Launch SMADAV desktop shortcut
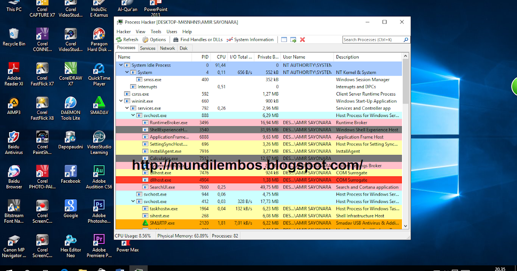Image resolution: width=517 pixels, height=271 pixels. pyautogui.click(x=99, y=106)
